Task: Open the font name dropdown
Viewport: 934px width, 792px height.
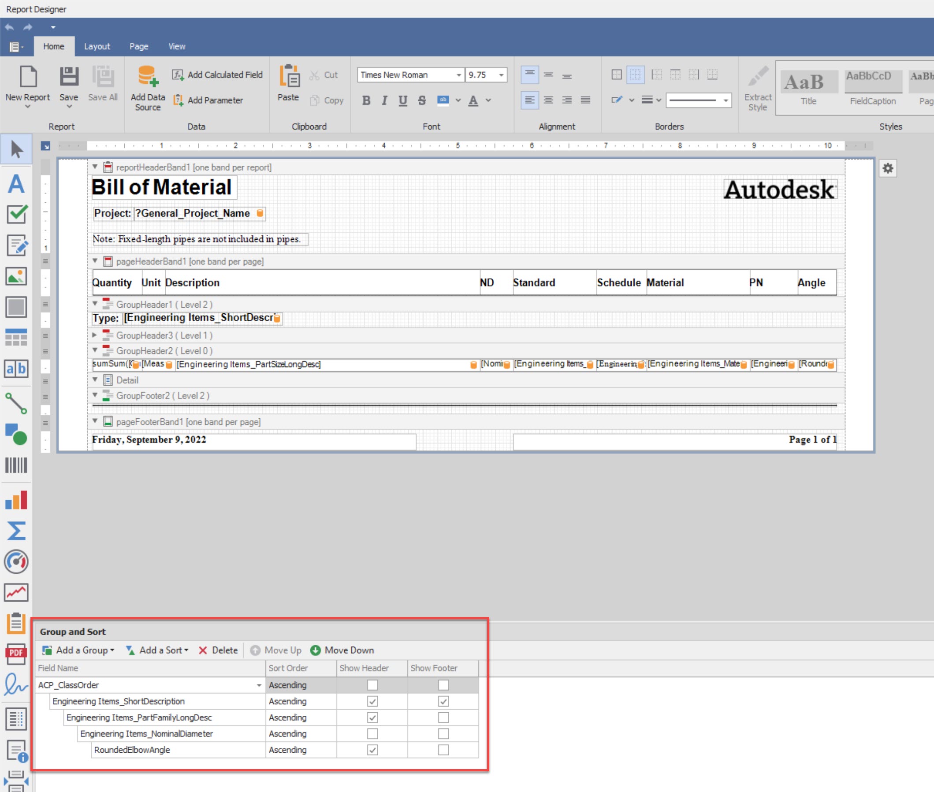Action: [x=458, y=75]
